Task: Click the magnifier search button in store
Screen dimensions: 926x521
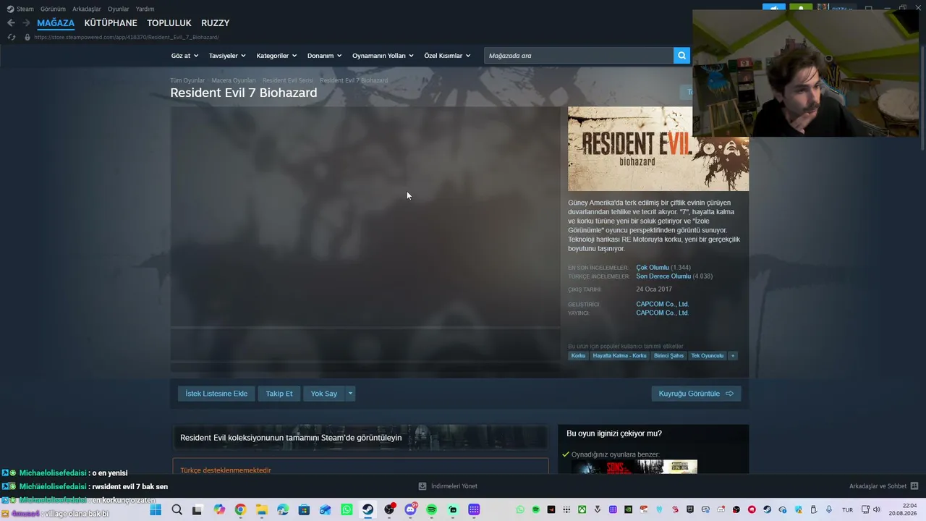Action: [x=681, y=56]
